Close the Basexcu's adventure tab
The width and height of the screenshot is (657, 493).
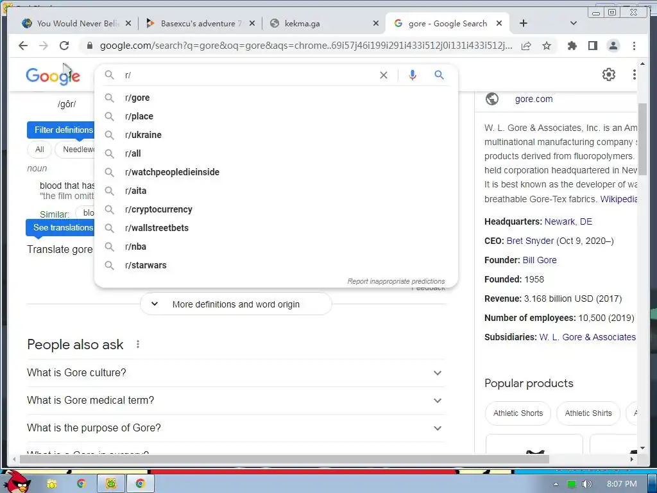[x=252, y=24]
